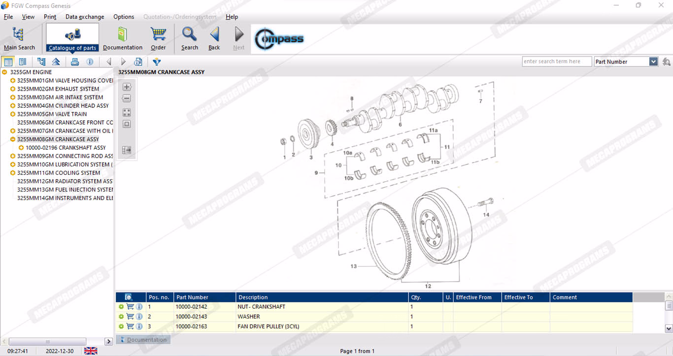
Task: Sort by the Pos. no. column header
Action: point(160,297)
